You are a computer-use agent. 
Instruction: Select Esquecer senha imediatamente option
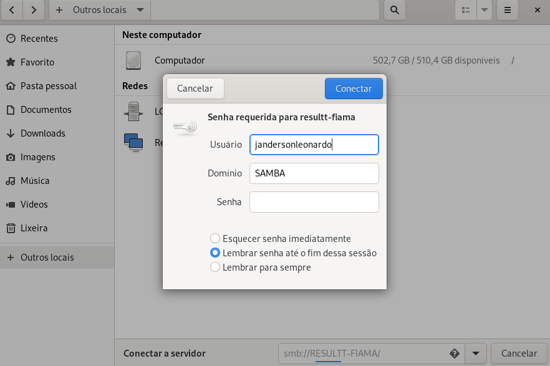pos(215,238)
